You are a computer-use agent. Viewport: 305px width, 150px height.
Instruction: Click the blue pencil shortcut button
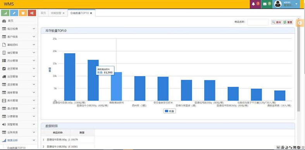[x=14, y=13]
